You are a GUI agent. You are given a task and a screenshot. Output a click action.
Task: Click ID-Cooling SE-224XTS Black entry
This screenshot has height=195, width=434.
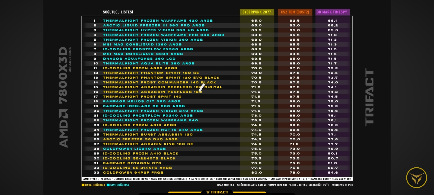(x=139, y=158)
